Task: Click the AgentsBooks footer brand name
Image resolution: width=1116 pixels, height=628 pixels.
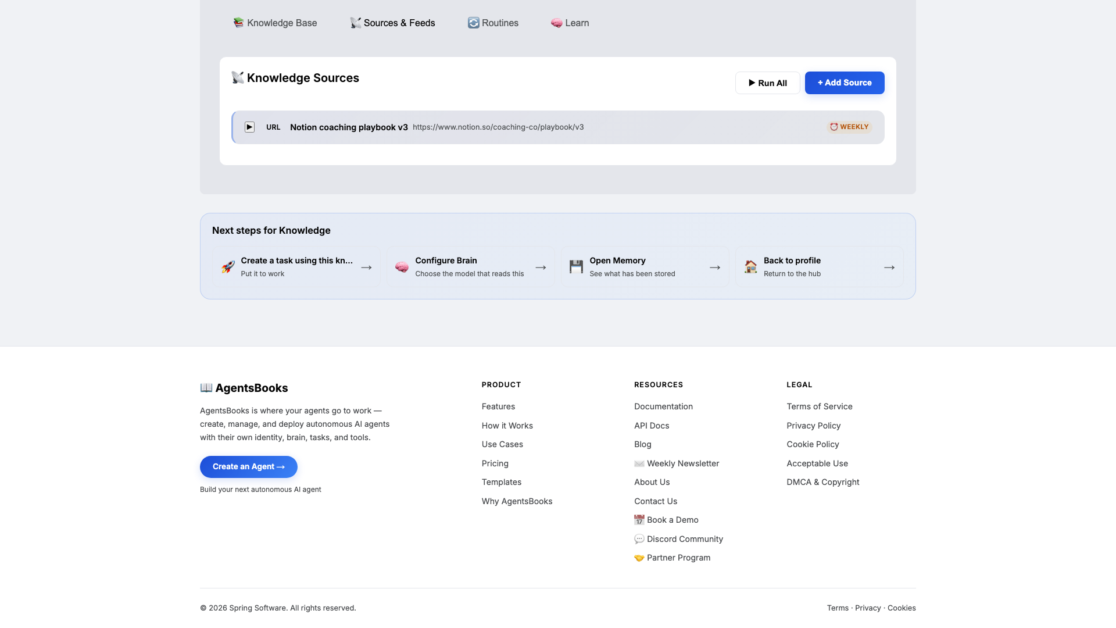Action: coord(251,388)
